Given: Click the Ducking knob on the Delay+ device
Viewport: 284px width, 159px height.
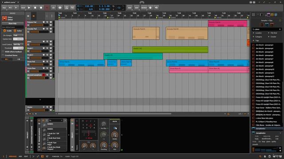Looking at the screenshot, I should pyautogui.click(x=103, y=145).
